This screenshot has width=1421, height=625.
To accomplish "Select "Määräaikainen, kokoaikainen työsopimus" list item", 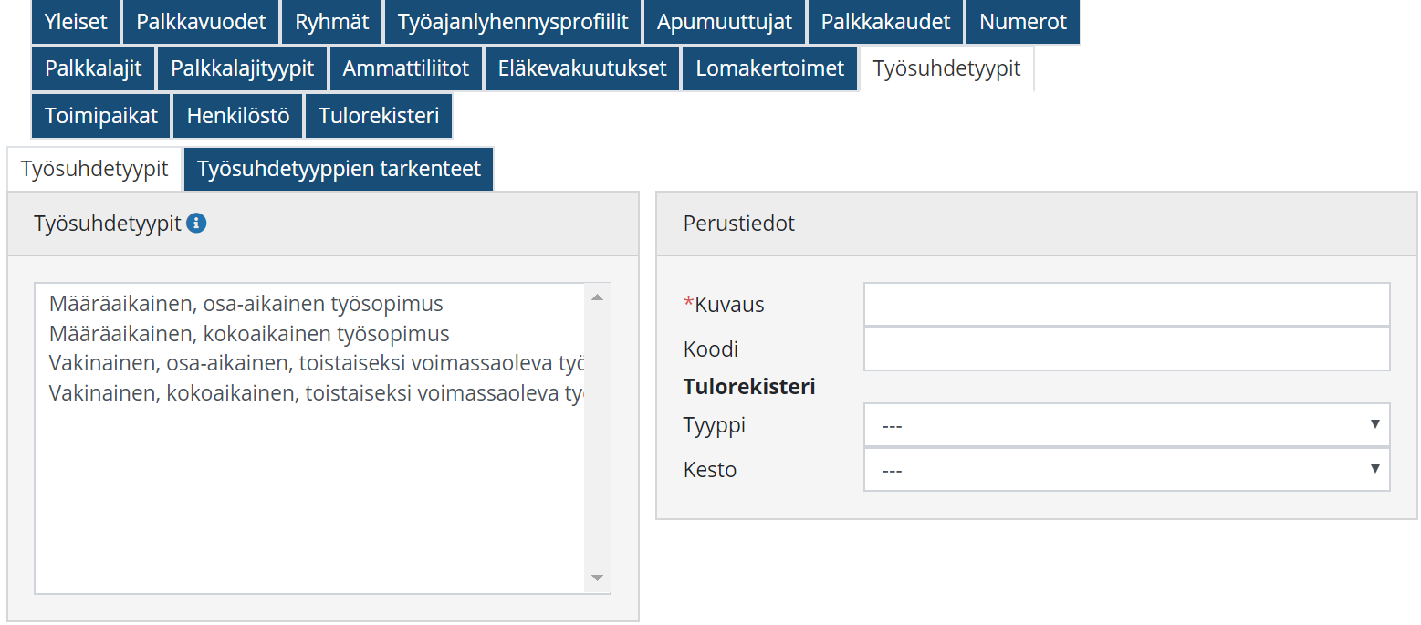I will tap(249, 334).
